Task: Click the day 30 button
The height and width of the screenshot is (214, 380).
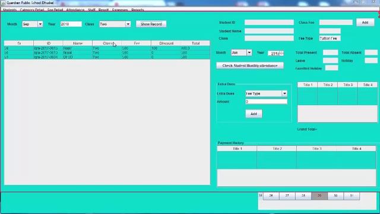Action: coord(335,196)
